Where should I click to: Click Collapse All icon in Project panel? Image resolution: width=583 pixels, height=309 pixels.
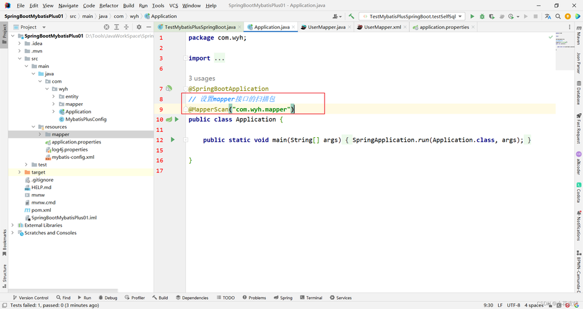(x=126, y=27)
